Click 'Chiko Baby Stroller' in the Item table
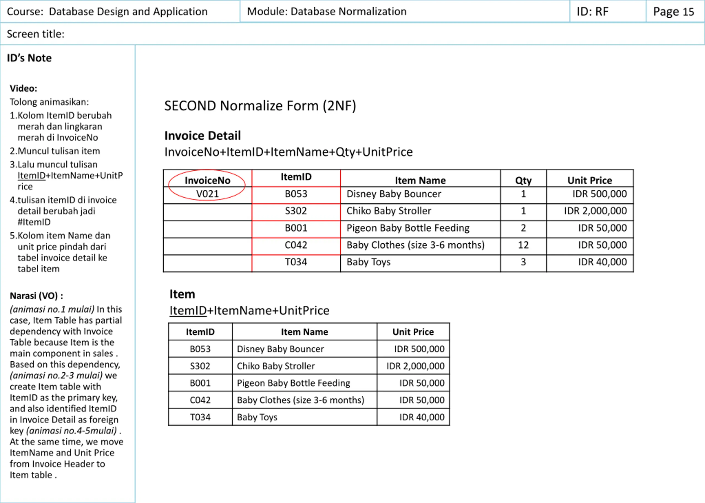The image size is (705, 503). pos(276,366)
